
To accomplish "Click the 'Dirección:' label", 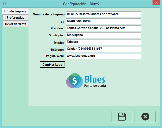I will [x=57, y=28].
